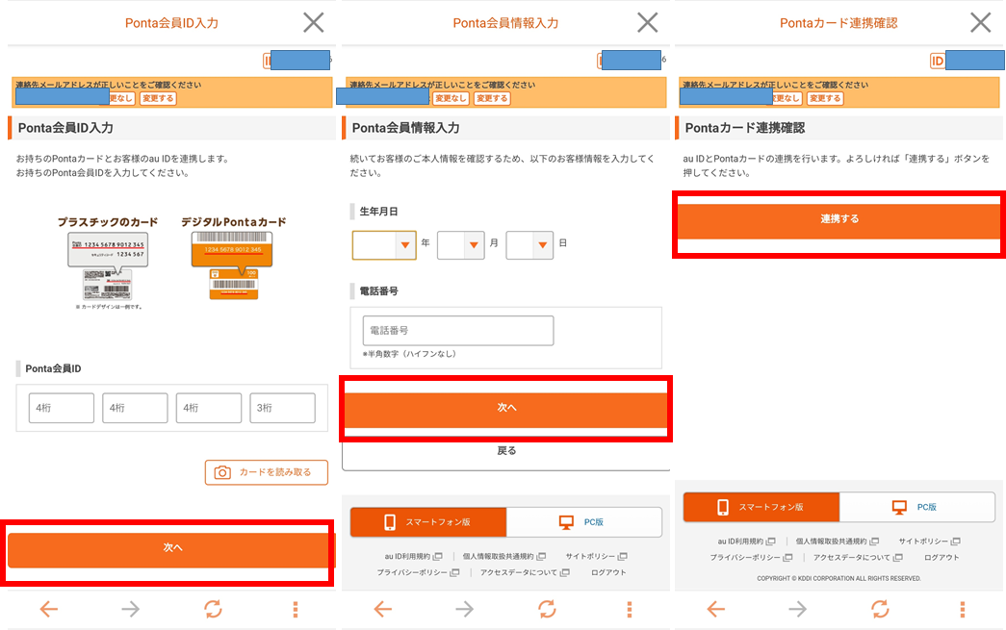The height and width of the screenshot is (630, 1006).
Task: Close the Ponta会員情報入力 screen
Action: [x=647, y=23]
